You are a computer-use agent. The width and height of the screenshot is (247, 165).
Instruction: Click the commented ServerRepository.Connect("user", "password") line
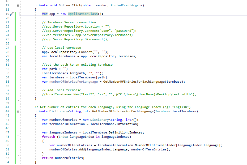pyautogui.click(x=89, y=31)
